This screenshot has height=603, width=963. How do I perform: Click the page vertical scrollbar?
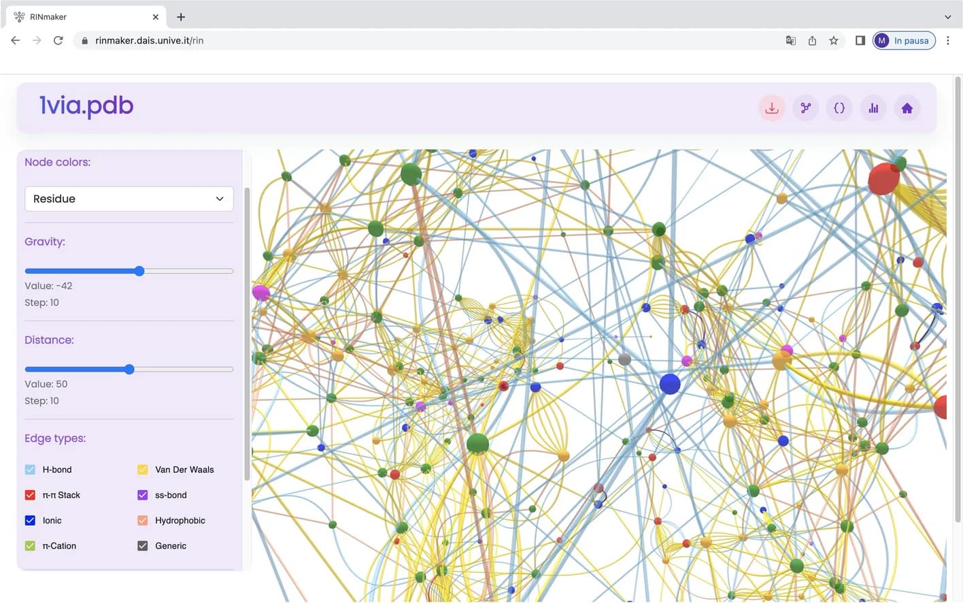[958, 299]
